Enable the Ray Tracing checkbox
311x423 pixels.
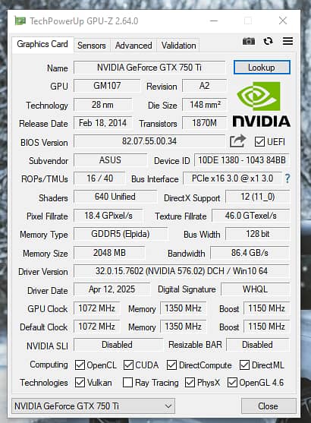127,382
